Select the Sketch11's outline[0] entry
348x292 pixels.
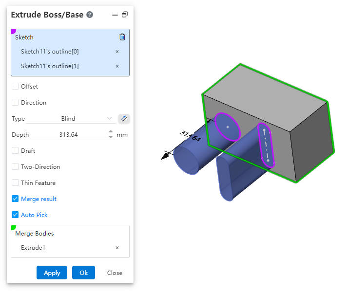(50, 52)
